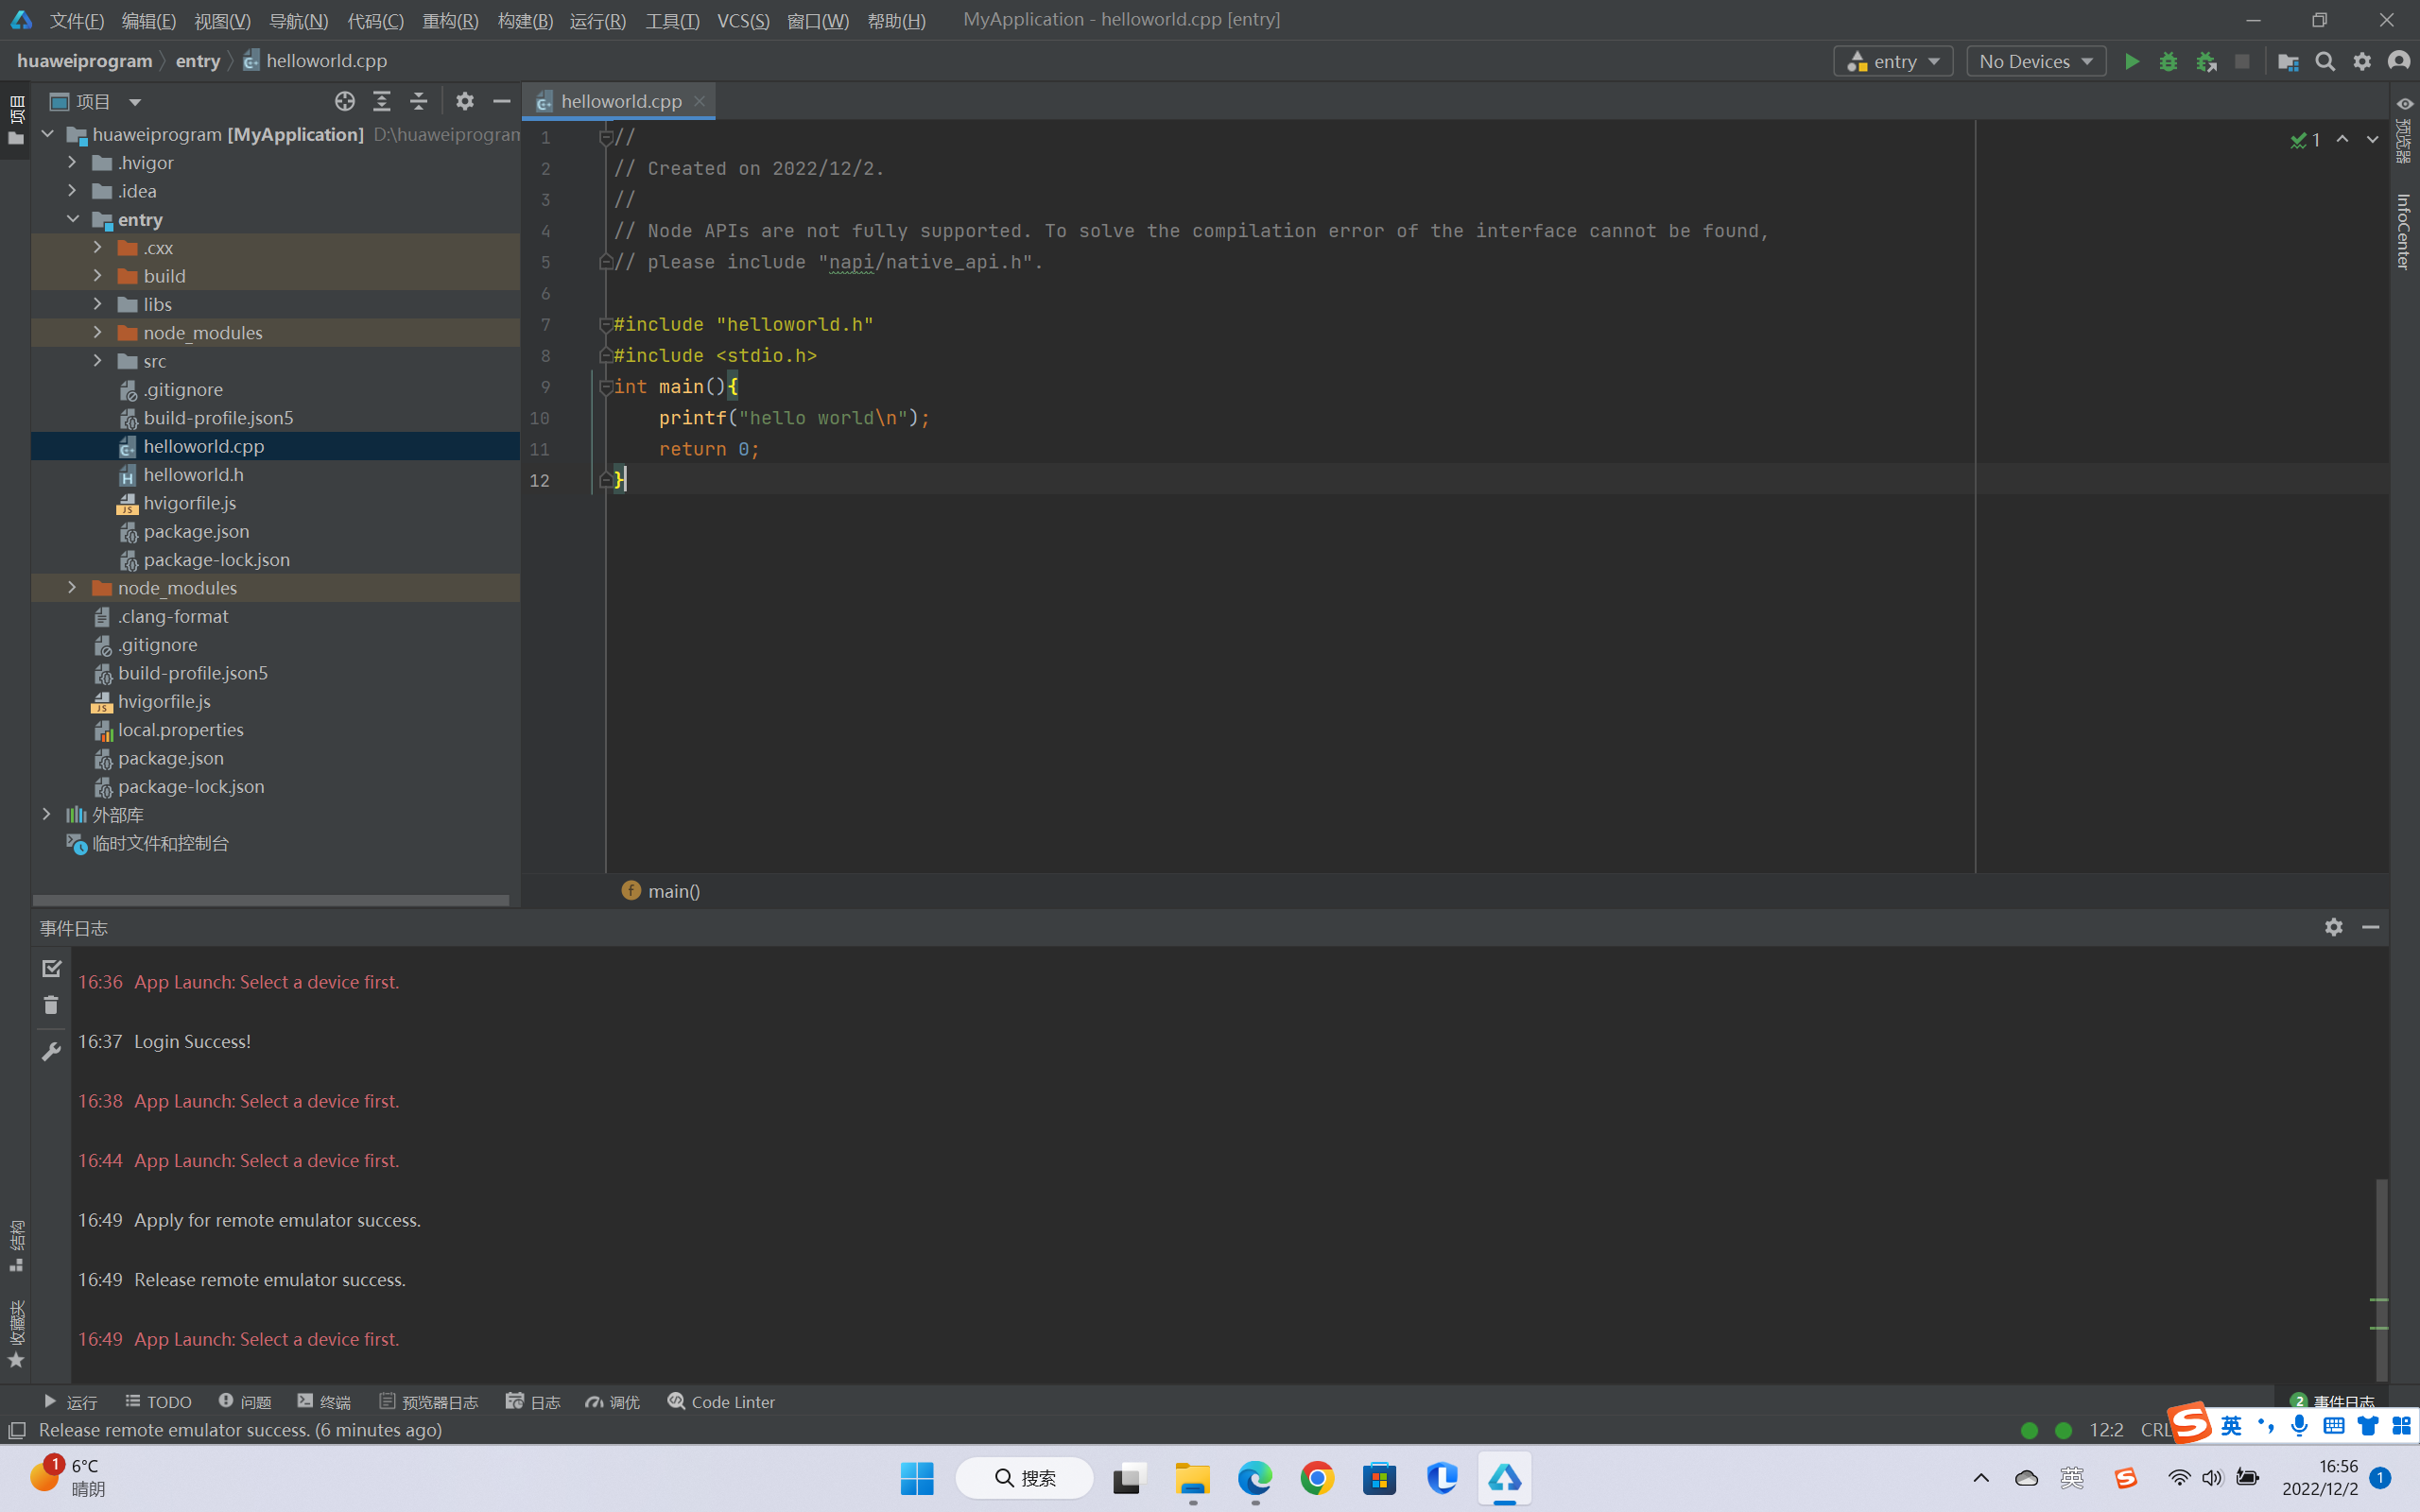Open the 文件(F) menu
This screenshot has height=1512, width=2420.
pyautogui.click(x=76, y=20)
